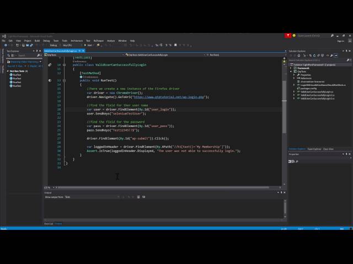
Task: Click the Sign in link
Action: tap(341, 41)
